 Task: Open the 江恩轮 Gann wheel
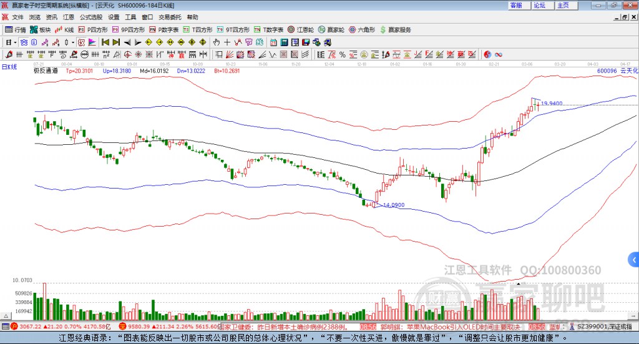[x=301, y=30]
